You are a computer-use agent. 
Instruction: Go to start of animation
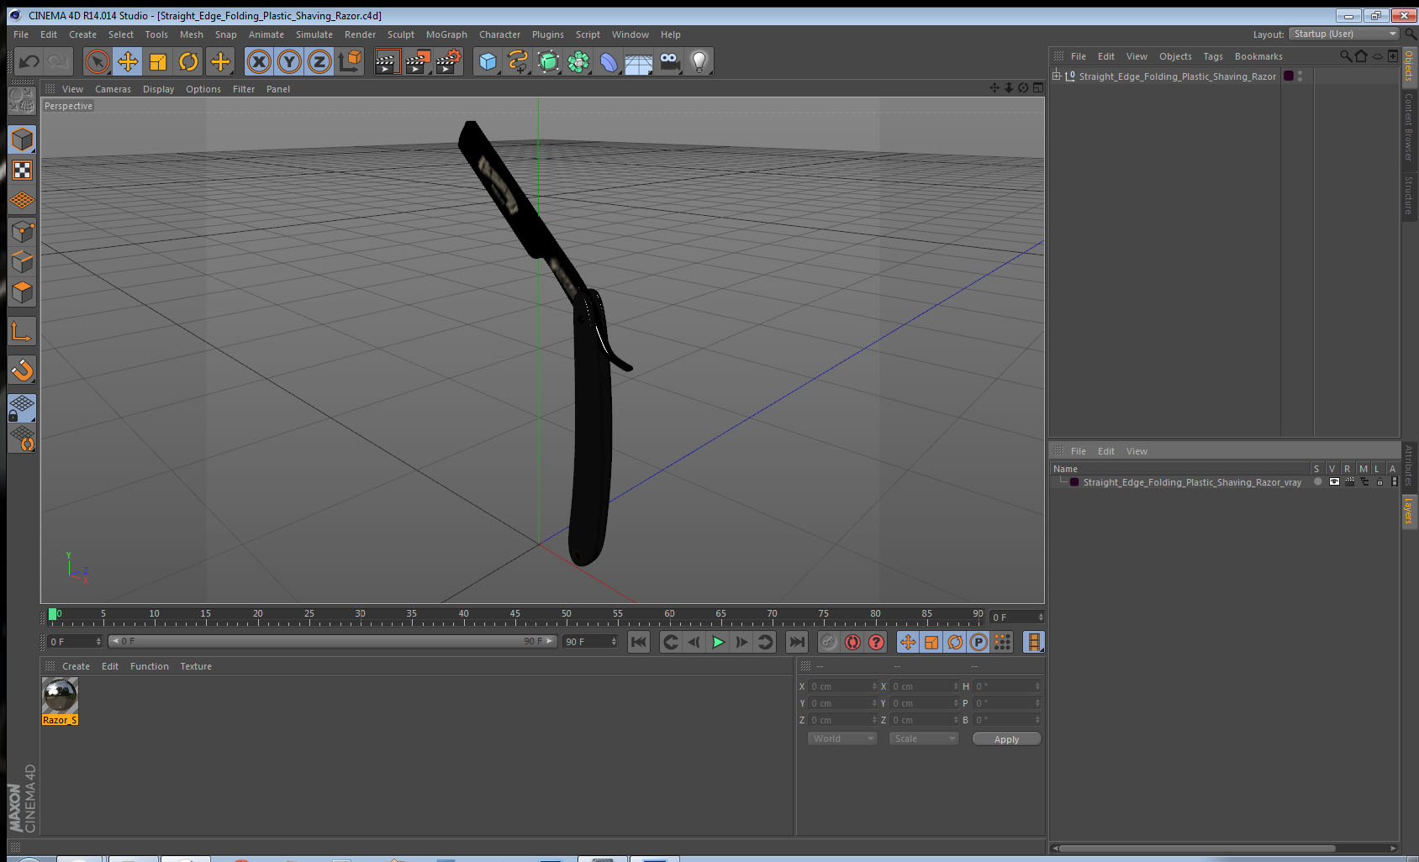point(639,642)
